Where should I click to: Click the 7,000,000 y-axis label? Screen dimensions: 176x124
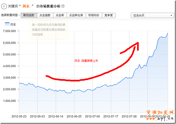coord(9,31)
